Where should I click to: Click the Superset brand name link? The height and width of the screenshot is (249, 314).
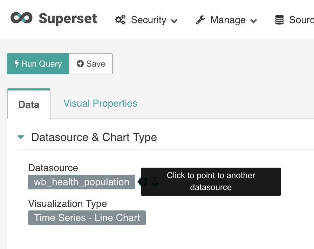coord(68,18)
